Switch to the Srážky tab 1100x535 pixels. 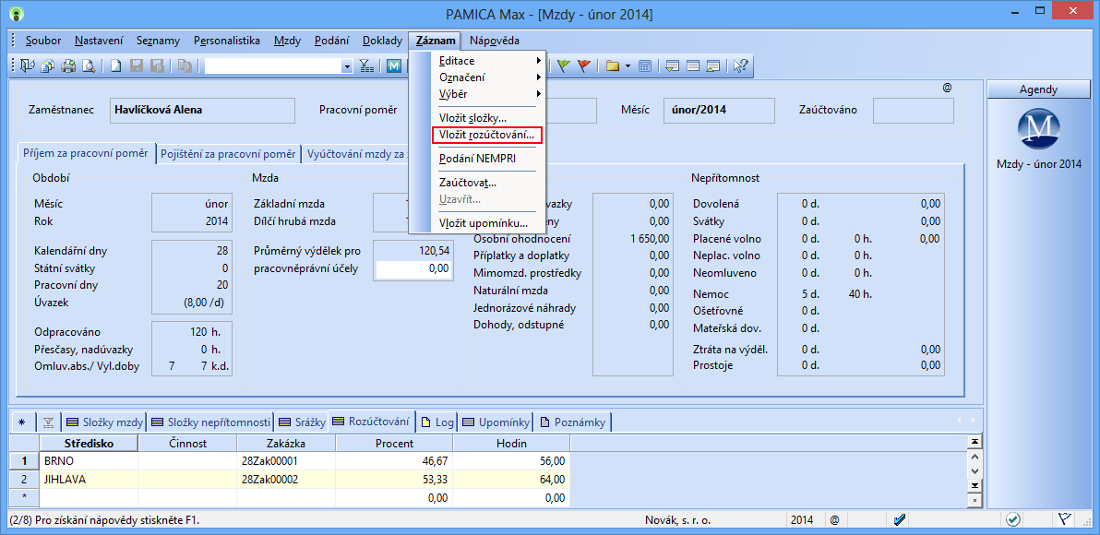pyautogui.click(x=303, y=422)
